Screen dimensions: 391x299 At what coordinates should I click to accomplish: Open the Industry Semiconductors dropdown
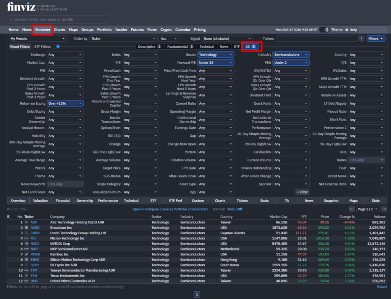(291, 55)
